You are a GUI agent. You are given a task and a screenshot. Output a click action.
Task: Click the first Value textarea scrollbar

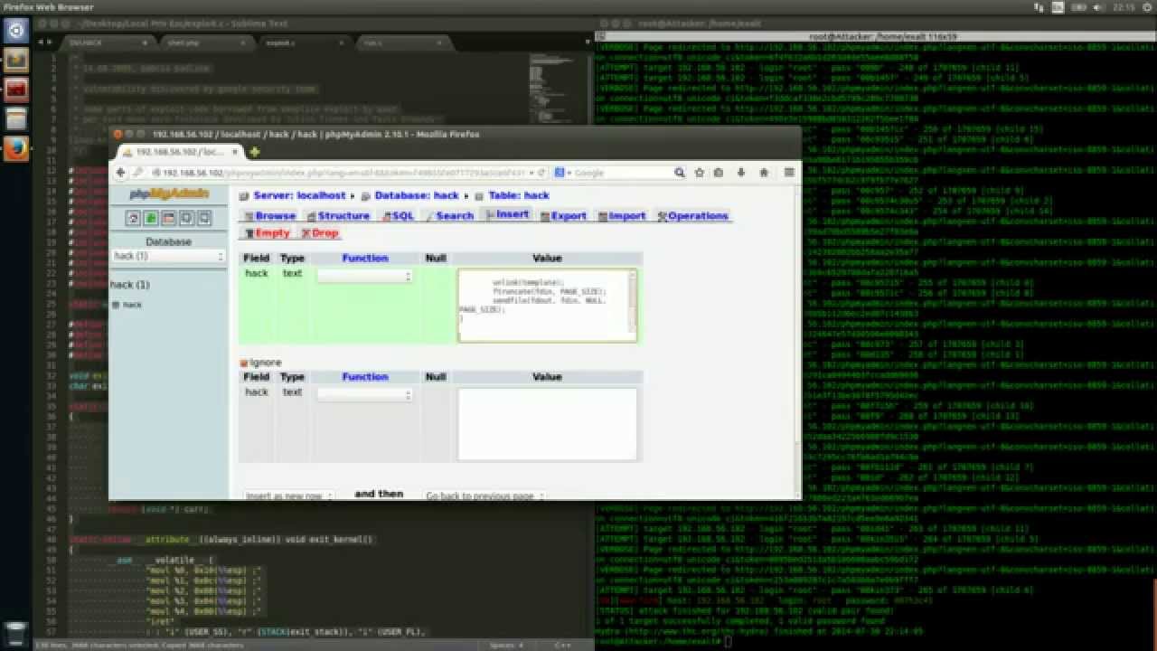(x=632, y=306)
